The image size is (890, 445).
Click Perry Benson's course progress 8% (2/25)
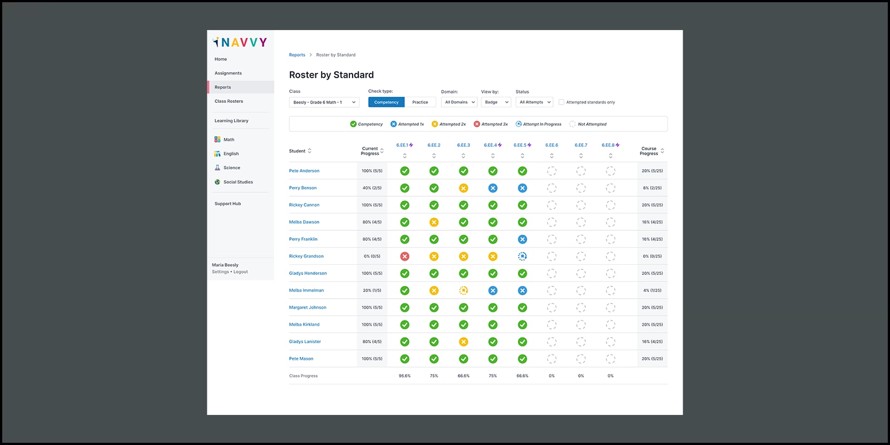click(x=652, y=188)
